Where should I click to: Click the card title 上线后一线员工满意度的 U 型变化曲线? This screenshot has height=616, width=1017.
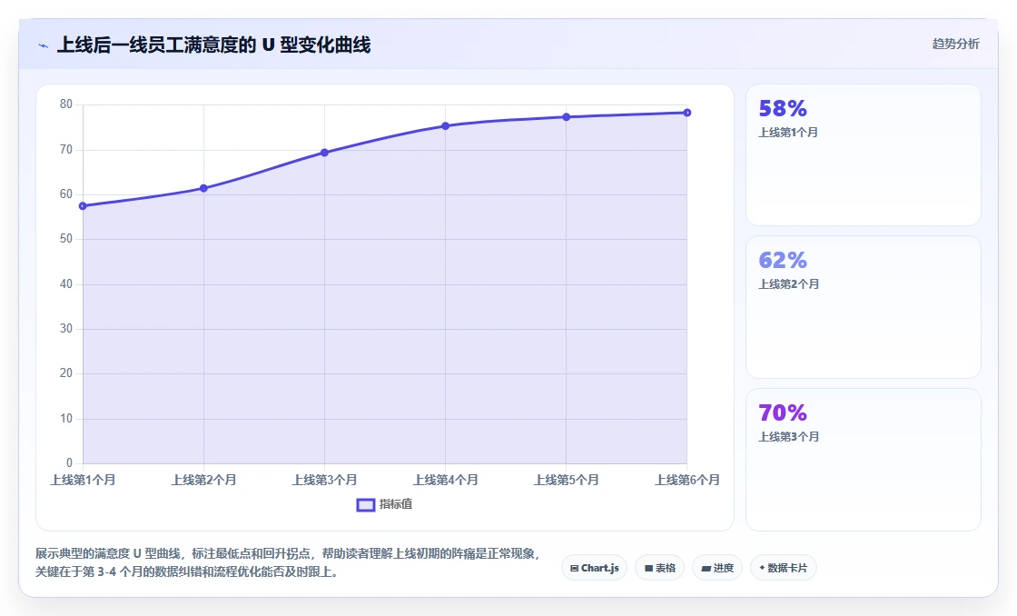[x=214, y=45]
